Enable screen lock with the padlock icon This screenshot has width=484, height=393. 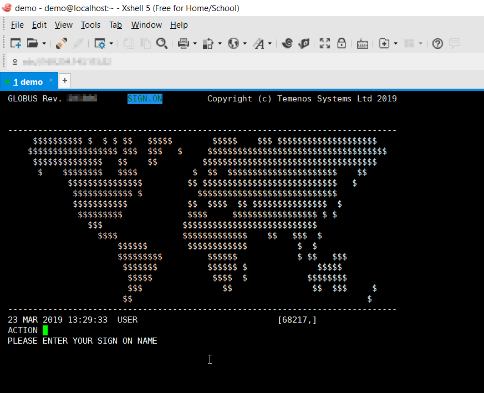pos(342,43)
